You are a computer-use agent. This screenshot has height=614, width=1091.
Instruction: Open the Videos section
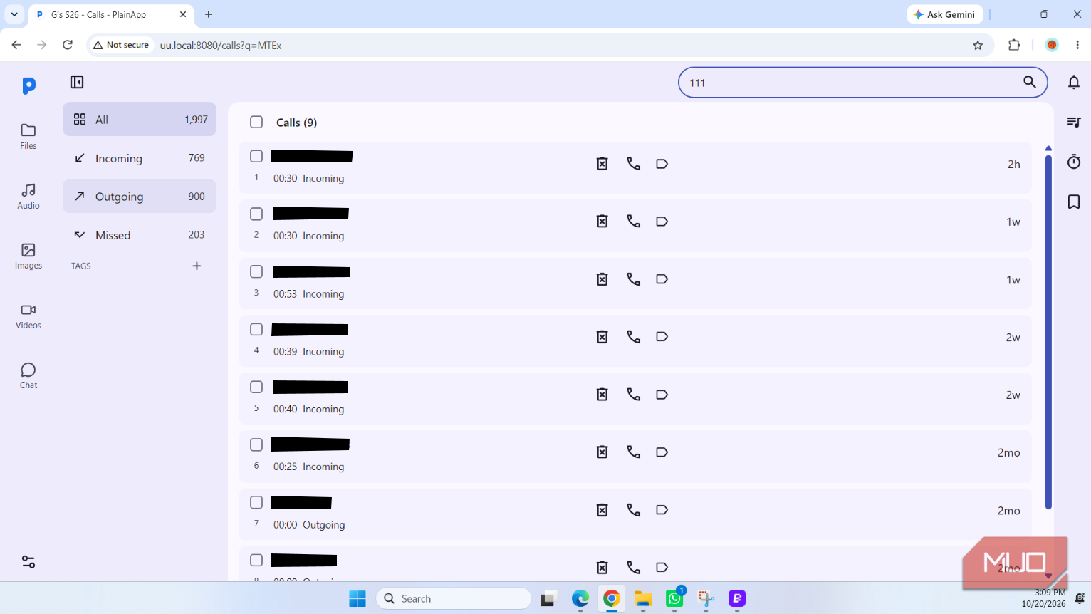(x=28, y=316)
